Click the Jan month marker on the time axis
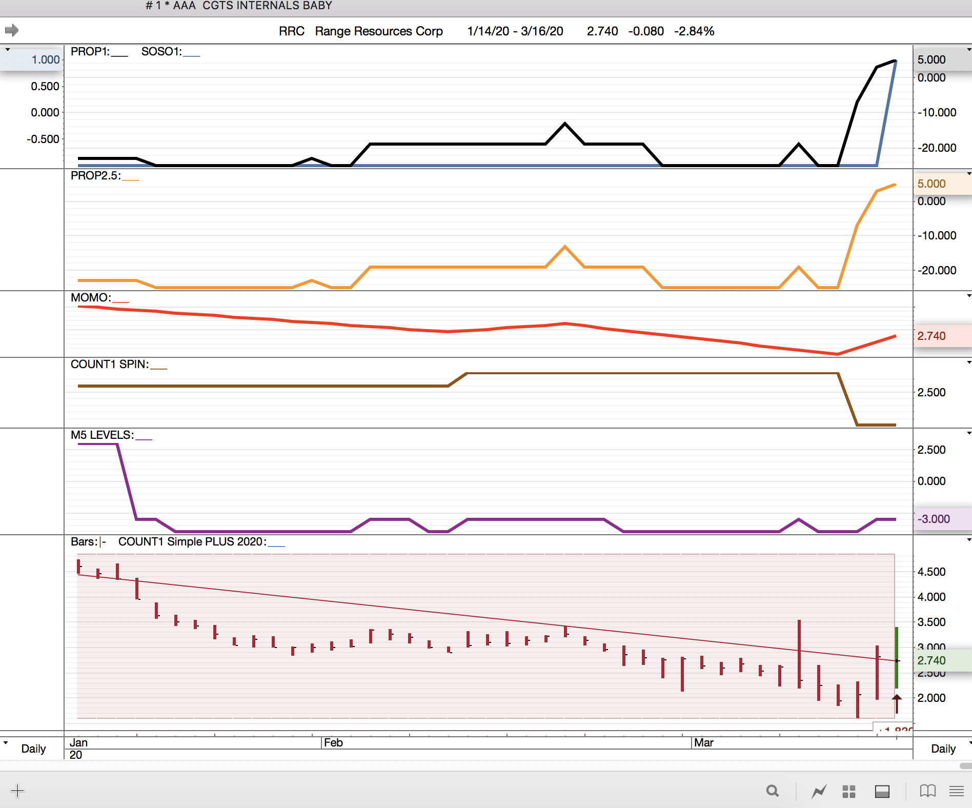The width and height of the screenshot is (972, 808). click(78, 742)
